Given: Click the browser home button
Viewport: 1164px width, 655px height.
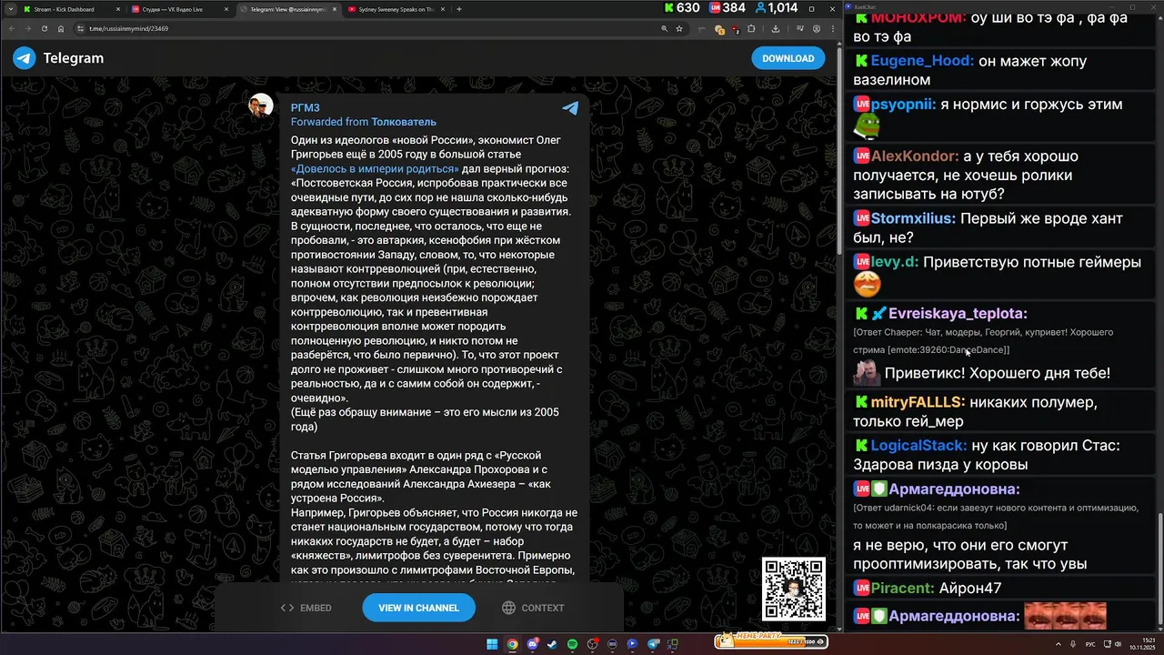Looking at the screenshot, I should 61,28.
